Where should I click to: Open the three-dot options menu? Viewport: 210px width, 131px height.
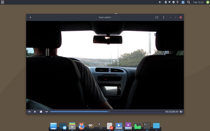pos(164,17)
